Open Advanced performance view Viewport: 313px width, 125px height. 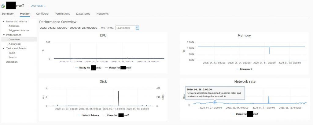coord(14,44)
